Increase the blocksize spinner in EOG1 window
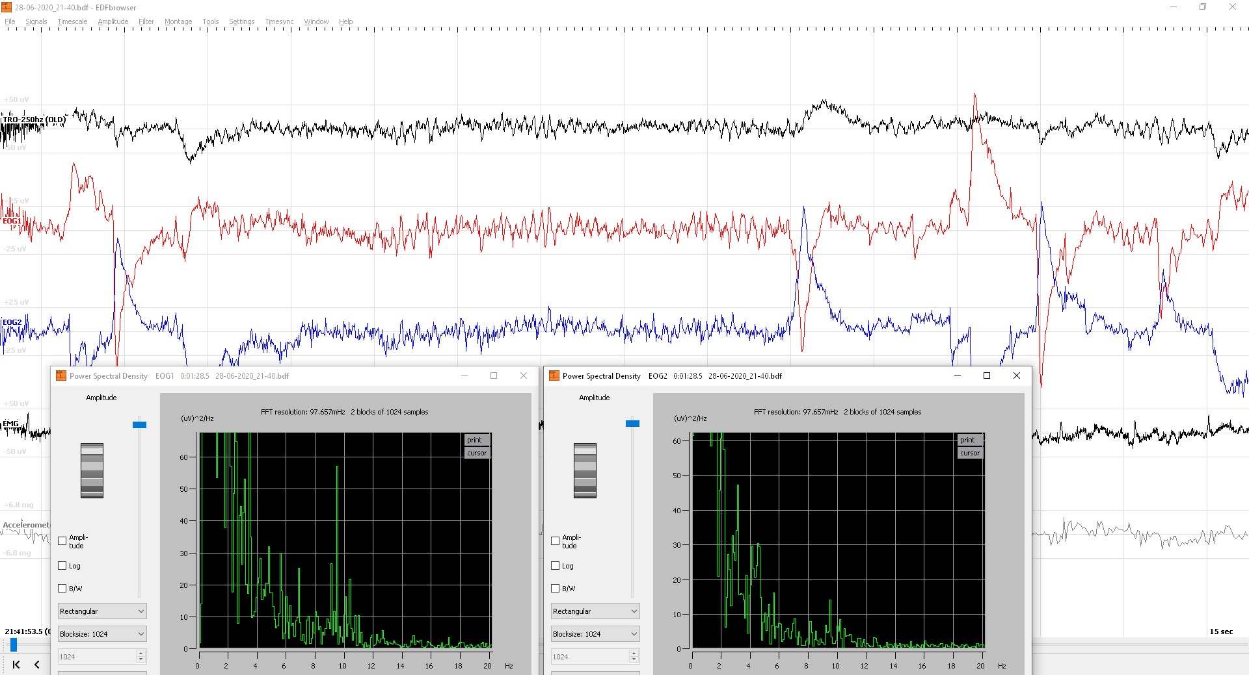Screen dimensions: 1249x675 tap(141, 653)
